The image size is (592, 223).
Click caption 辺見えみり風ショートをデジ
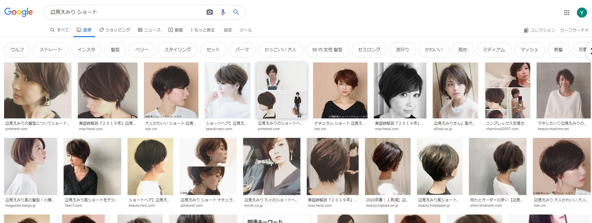[x=91, y=200]
